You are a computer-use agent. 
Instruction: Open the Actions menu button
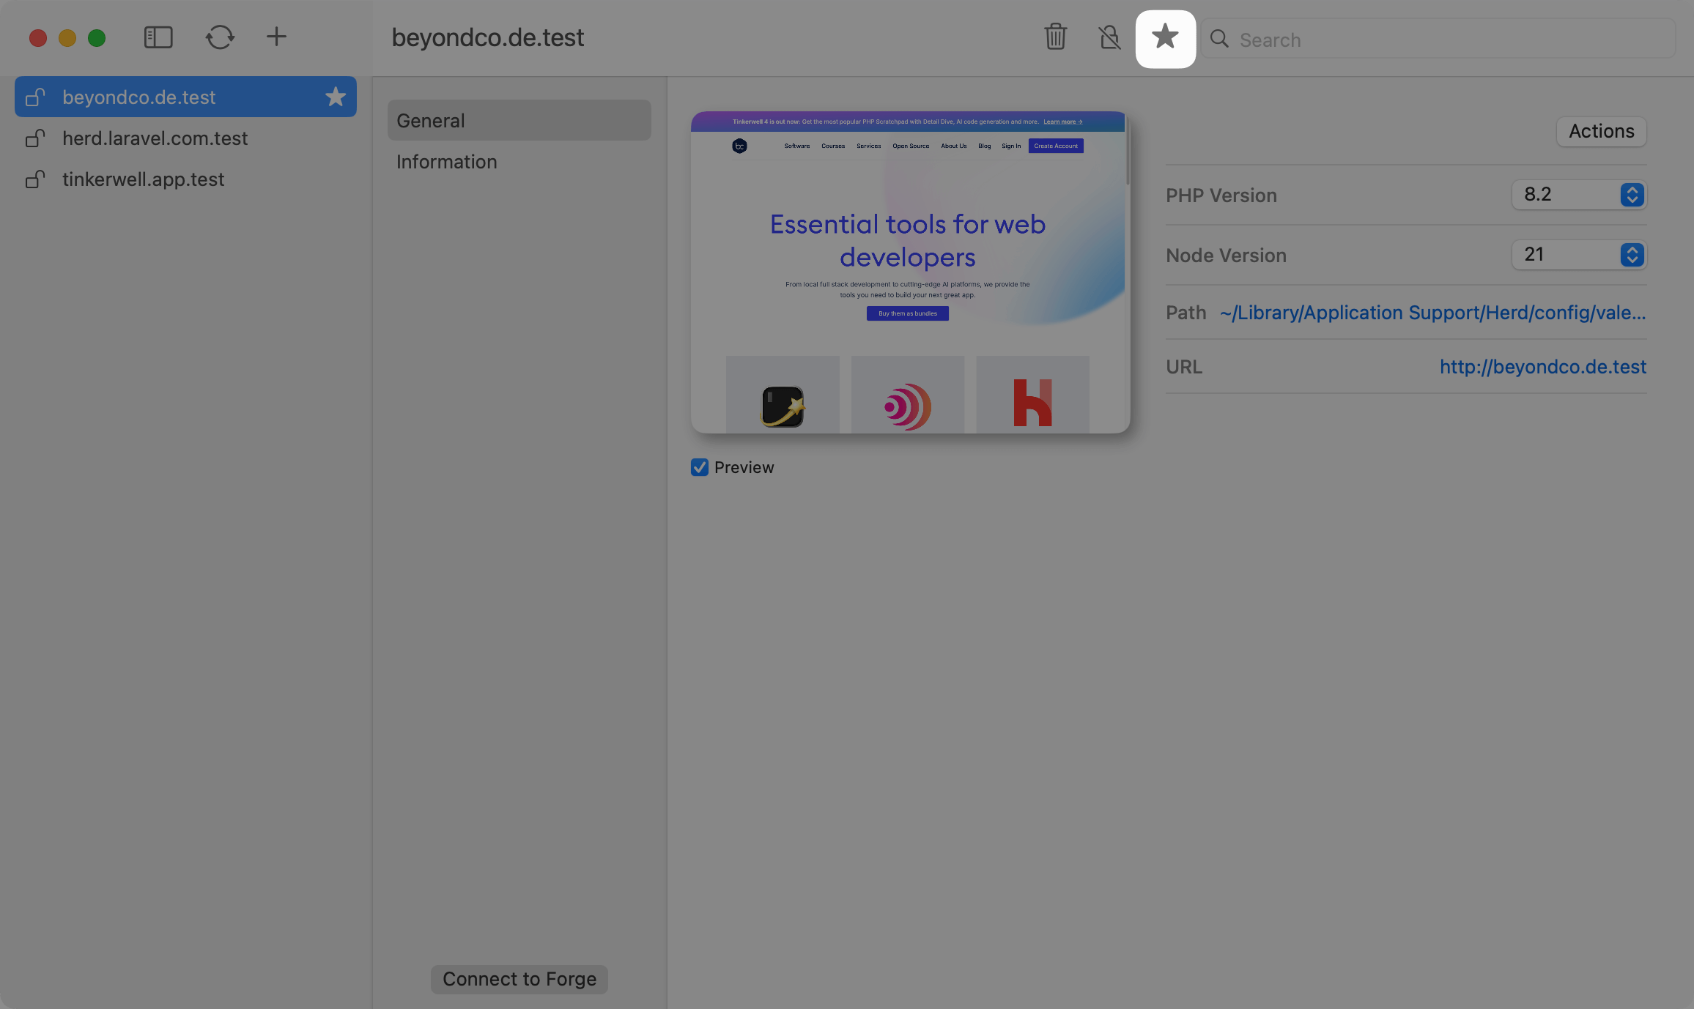[x=1601, y=132]
